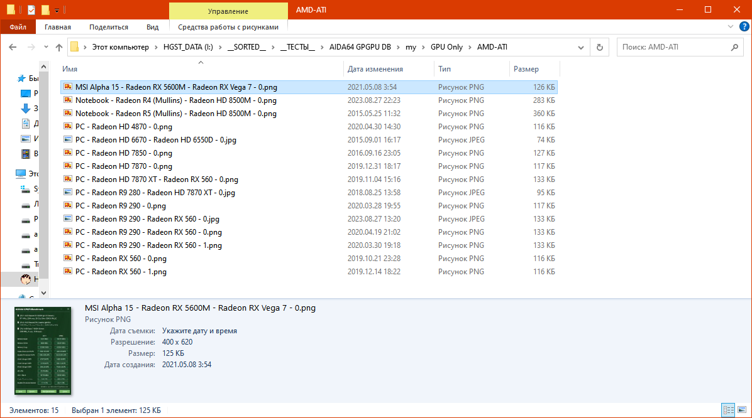Open Pictures icon in navigation pane
The height and width of the screenshot is (418, 752).
tap(26, 139)
